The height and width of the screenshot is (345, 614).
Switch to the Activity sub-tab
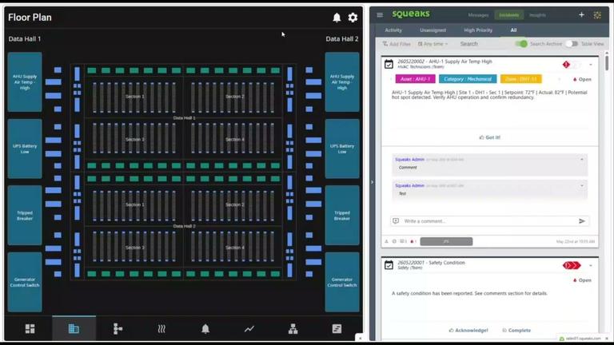(x=393, y=30)
